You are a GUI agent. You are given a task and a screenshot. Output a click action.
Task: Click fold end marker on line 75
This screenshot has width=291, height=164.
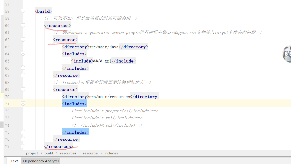tap(23, 132)
